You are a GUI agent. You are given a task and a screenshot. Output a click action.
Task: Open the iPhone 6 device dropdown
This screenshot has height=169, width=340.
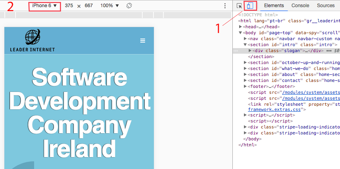(45, 6)
